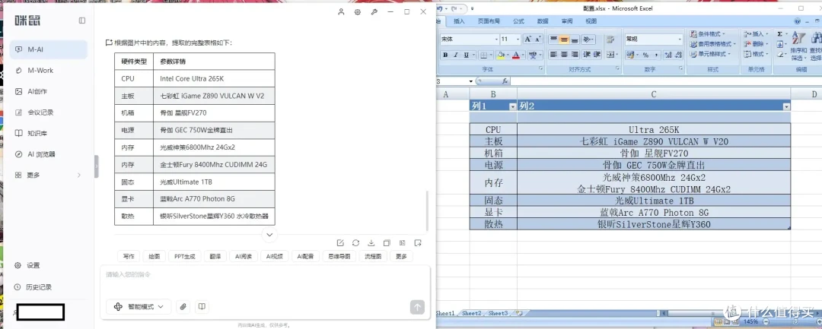The image size is (822, 329).
Task: Click PPT生成 quick action button
Action: pos(184,256)
